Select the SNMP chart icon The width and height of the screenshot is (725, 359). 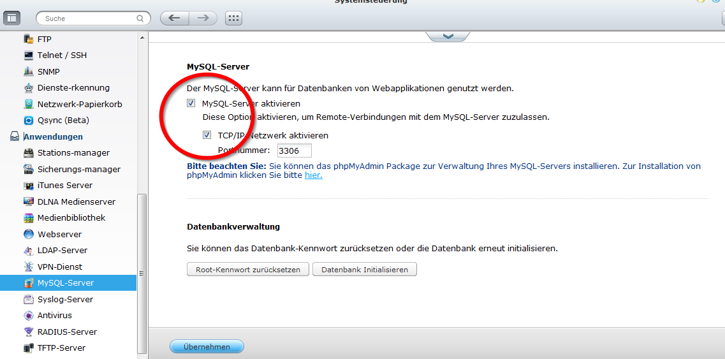coord(28,71)
